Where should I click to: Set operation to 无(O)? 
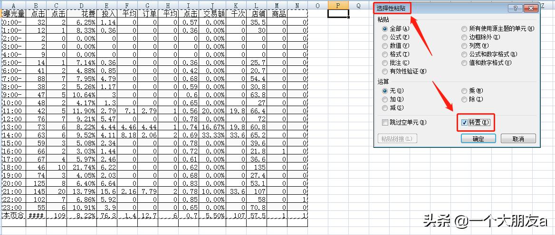pyautogui.click(x=392, y=91)
